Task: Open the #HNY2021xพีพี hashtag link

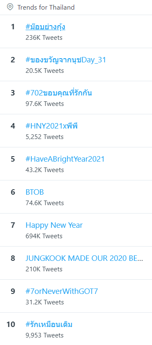Action: click(52, 126)
